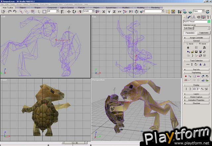Click the Select and Link icon
Viewport: 212px width, 146px height.
pos(21,12)
